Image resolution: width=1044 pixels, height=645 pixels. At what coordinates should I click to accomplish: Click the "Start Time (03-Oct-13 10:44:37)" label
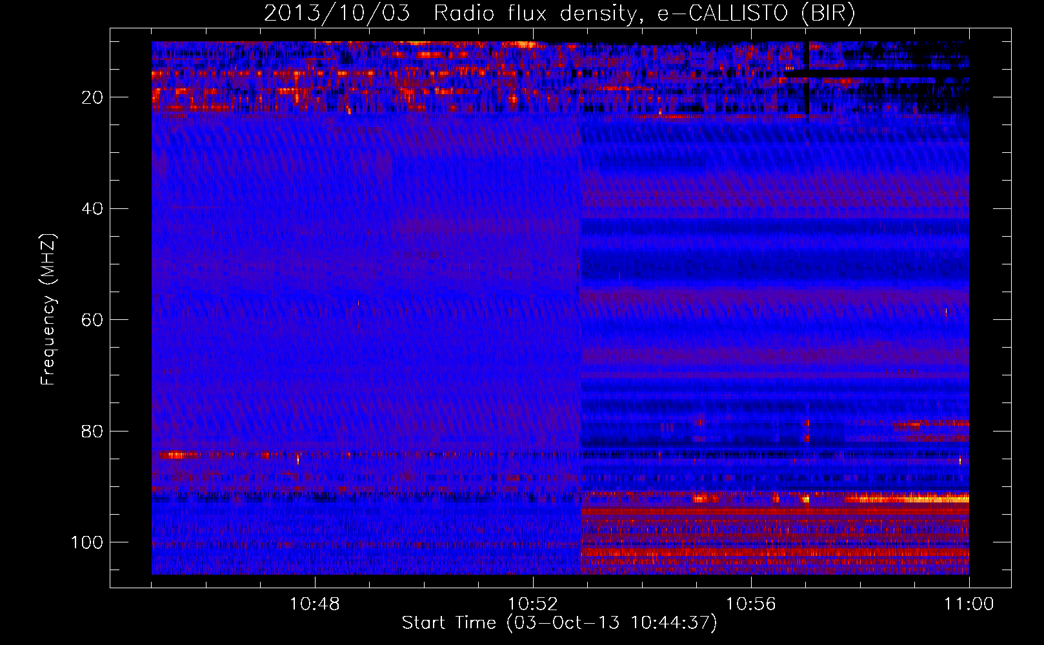559,623
